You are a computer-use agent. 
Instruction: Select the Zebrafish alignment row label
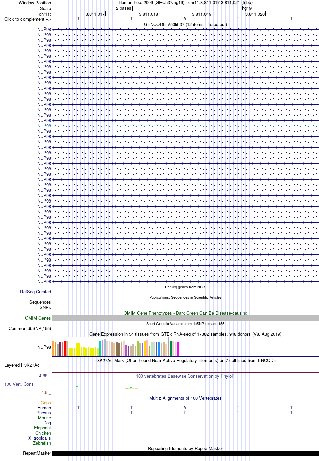(42, 443)
